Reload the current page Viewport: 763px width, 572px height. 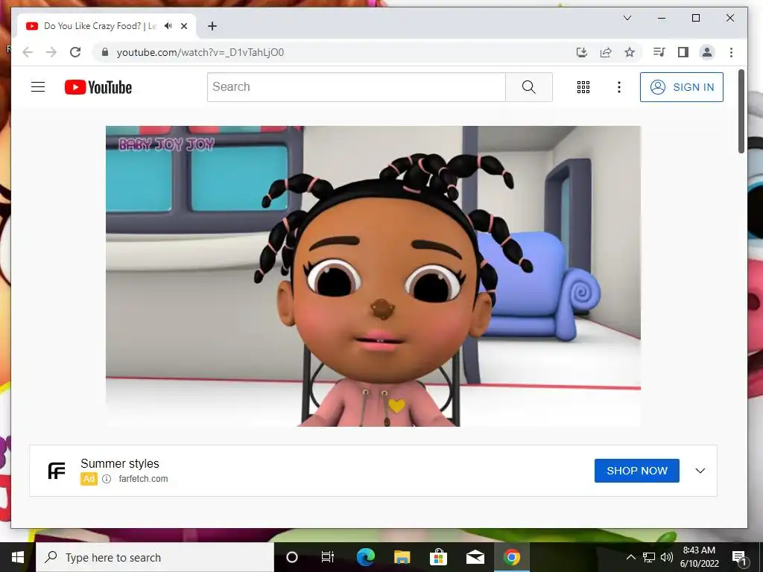75,52
